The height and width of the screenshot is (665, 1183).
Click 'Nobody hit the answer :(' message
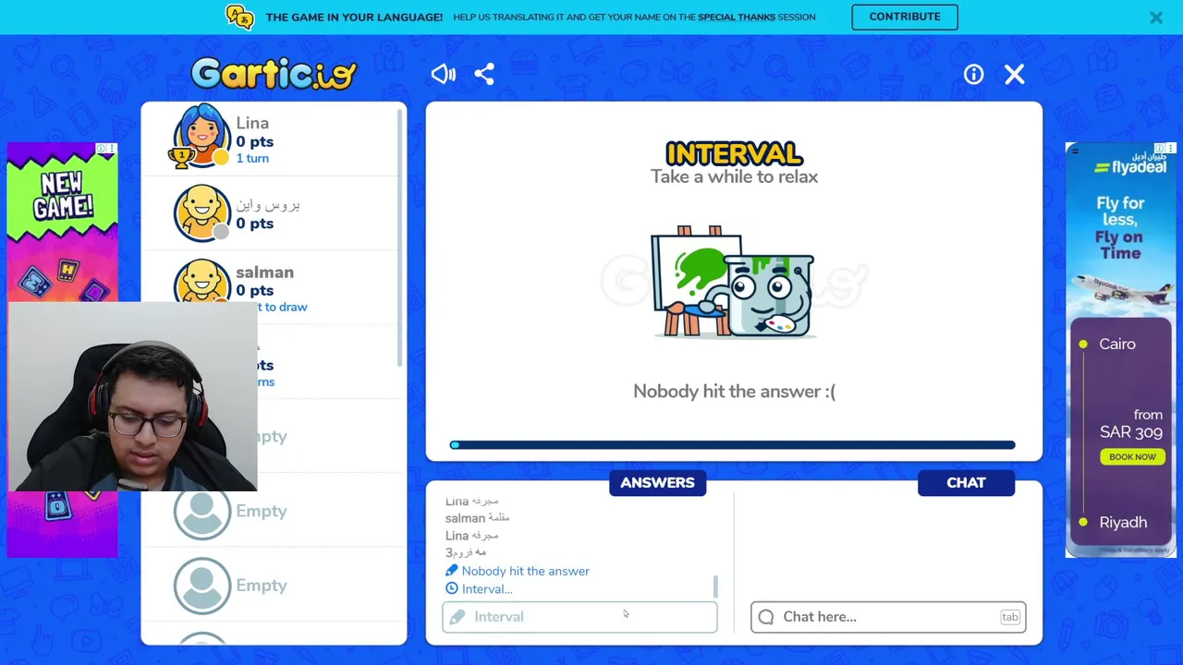coord(734,392)
